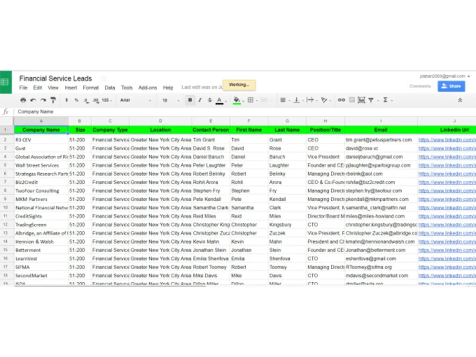Screen dimensions: 476x357
Task: Open the View menu
Action: tap(53, 88)
